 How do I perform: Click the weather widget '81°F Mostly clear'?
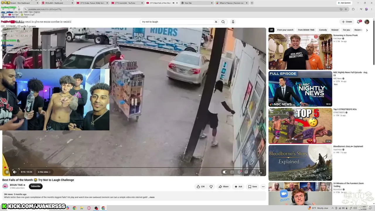pyautogui.click(x=318, y=208)
